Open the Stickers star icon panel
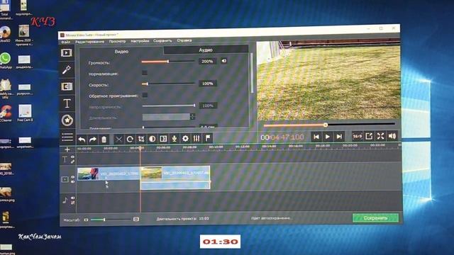 pos(67,120)
